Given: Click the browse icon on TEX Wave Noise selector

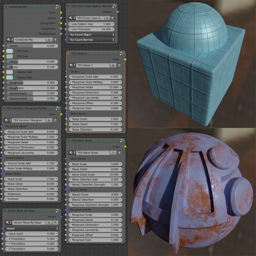Looking at the screenshot, I should coord(71,153).
